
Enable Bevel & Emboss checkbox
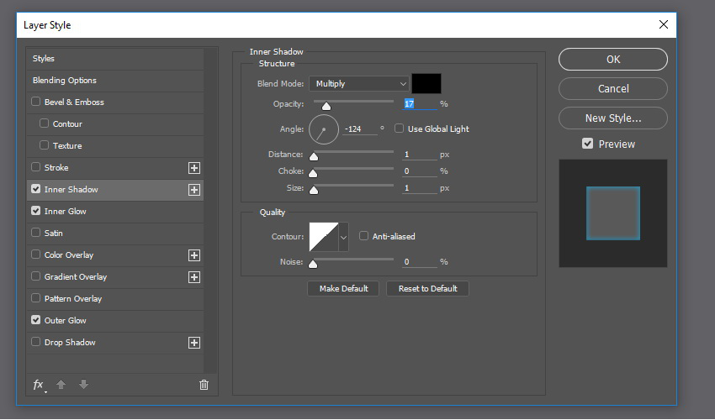(35, 102)
